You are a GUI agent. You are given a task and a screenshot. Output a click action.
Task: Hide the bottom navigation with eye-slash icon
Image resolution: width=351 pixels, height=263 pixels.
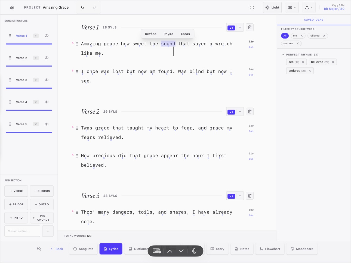39,249
